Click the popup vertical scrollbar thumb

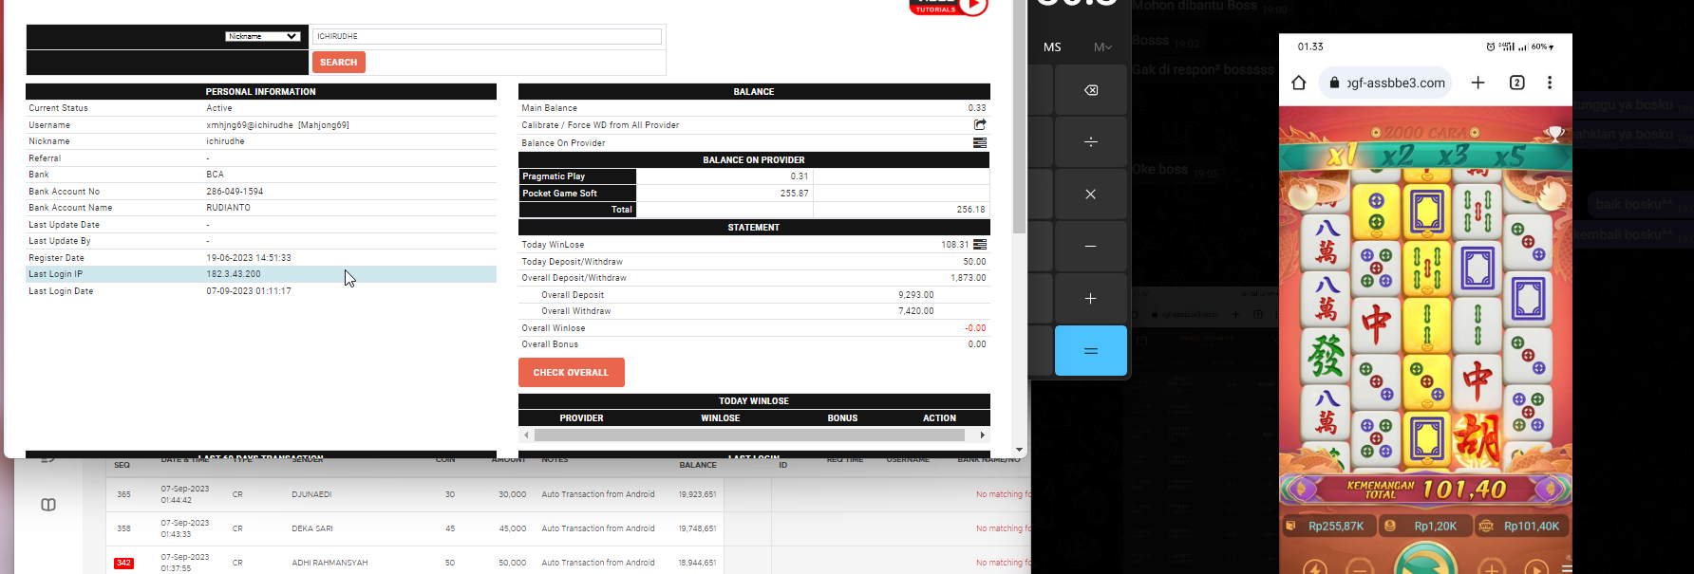pos(1020,117)
